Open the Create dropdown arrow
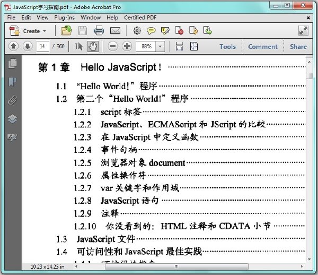 point(45,31)
